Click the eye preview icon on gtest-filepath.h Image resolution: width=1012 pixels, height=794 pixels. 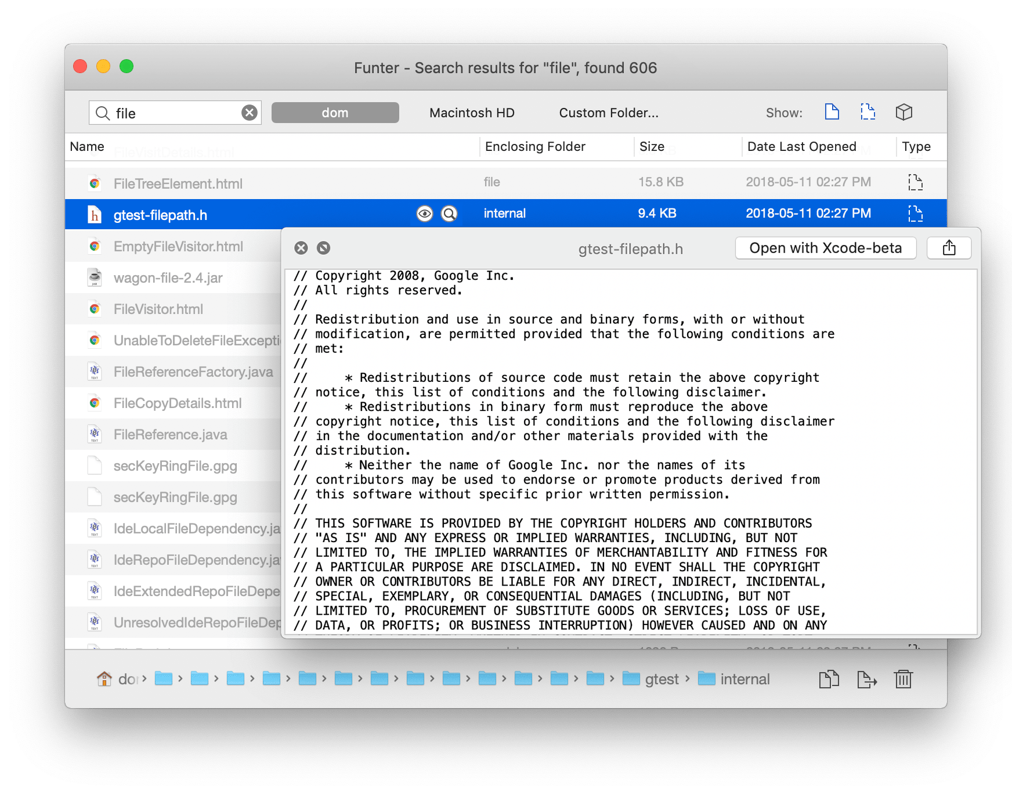coord(425,214)
